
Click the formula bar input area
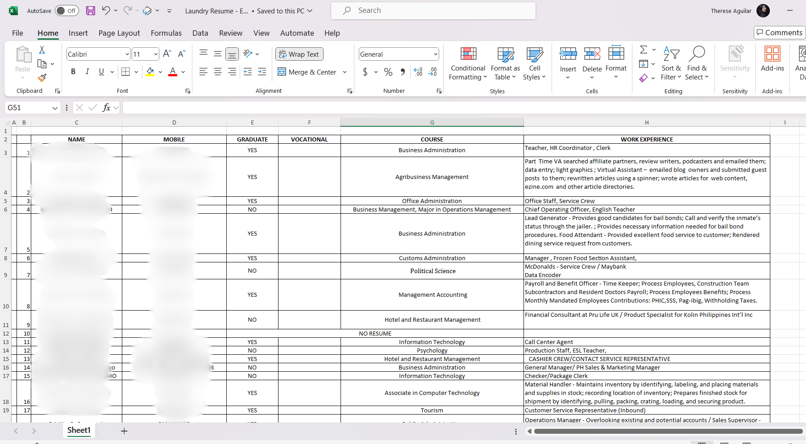tap(464, 108)
